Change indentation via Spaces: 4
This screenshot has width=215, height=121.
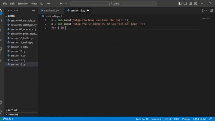pos(156,119)
